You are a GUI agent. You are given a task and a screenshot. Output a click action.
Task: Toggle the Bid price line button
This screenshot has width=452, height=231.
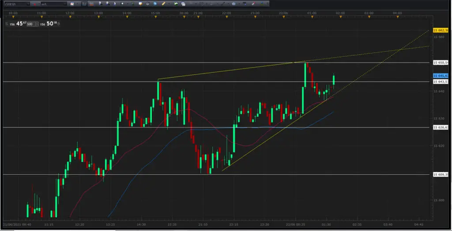[x=84, y=4]
